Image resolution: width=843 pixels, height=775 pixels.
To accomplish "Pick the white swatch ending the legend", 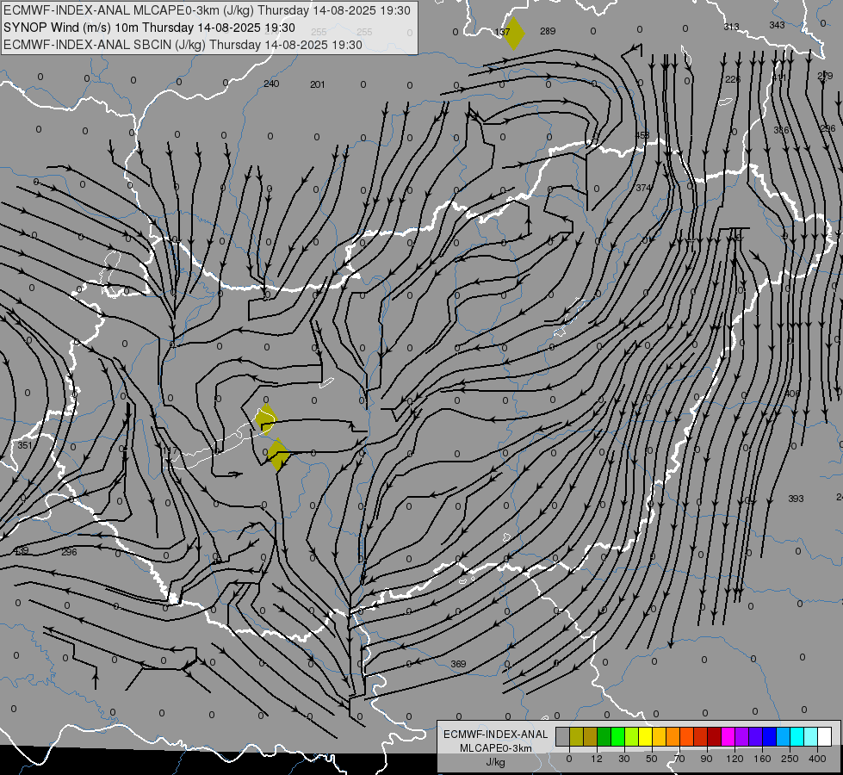I will 824,736.
